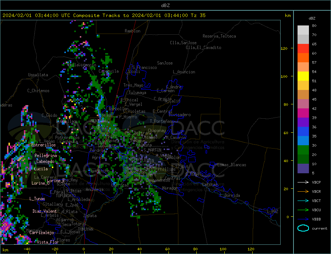Click the TUNUYAN city label
This screenshot has width=331, height=254.
[x=85, y=229]
